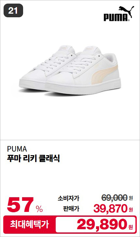Click the percent sign beside 57
This screenshot has width=140, height=237.
coord(39,209)
